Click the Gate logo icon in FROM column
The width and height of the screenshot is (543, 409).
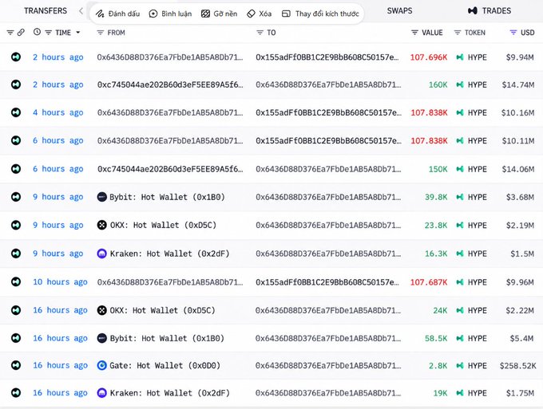102,365
